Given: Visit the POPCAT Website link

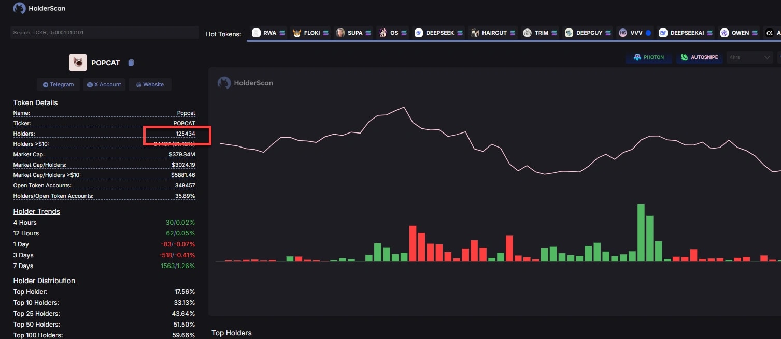Looking at the screenshot, I should pyautogui.click(x=150, y=84).
